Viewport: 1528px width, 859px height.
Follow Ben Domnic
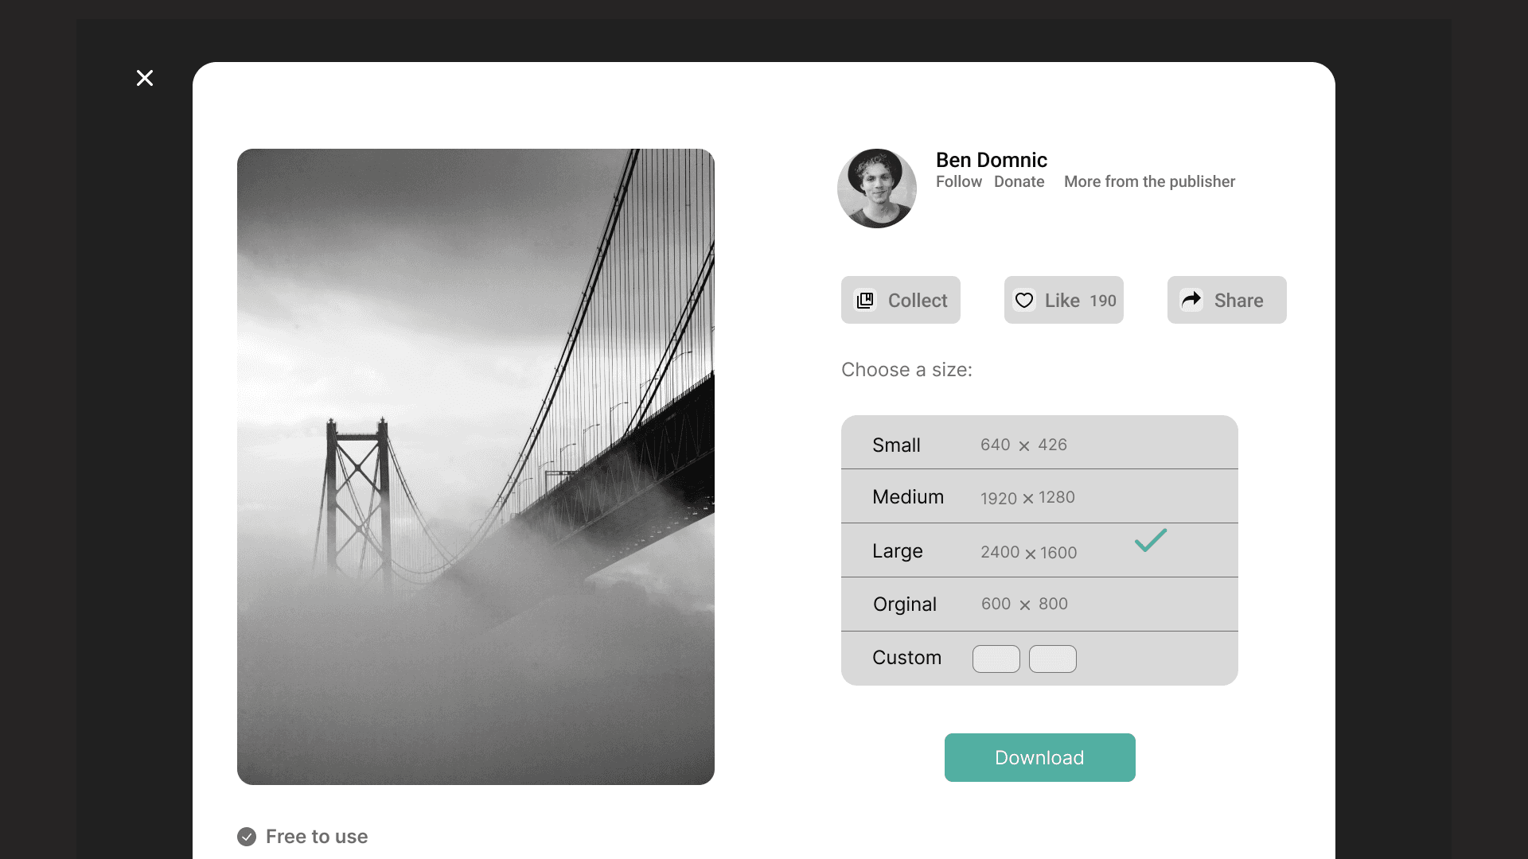tap(958, 181)
